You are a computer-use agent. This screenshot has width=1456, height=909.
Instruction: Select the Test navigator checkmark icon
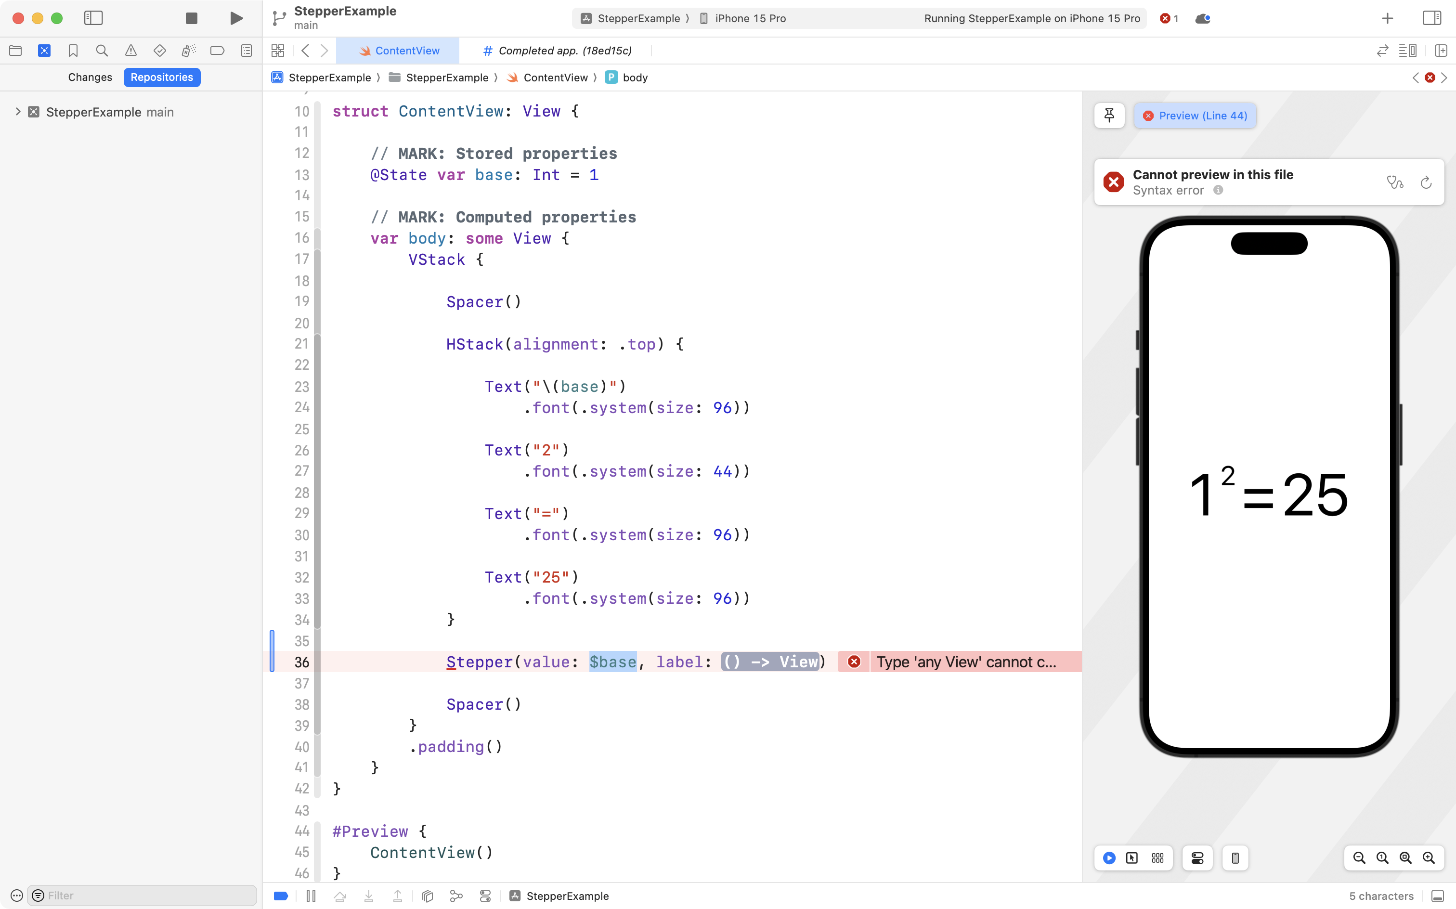pyautogui.click(x=160, y=51)
